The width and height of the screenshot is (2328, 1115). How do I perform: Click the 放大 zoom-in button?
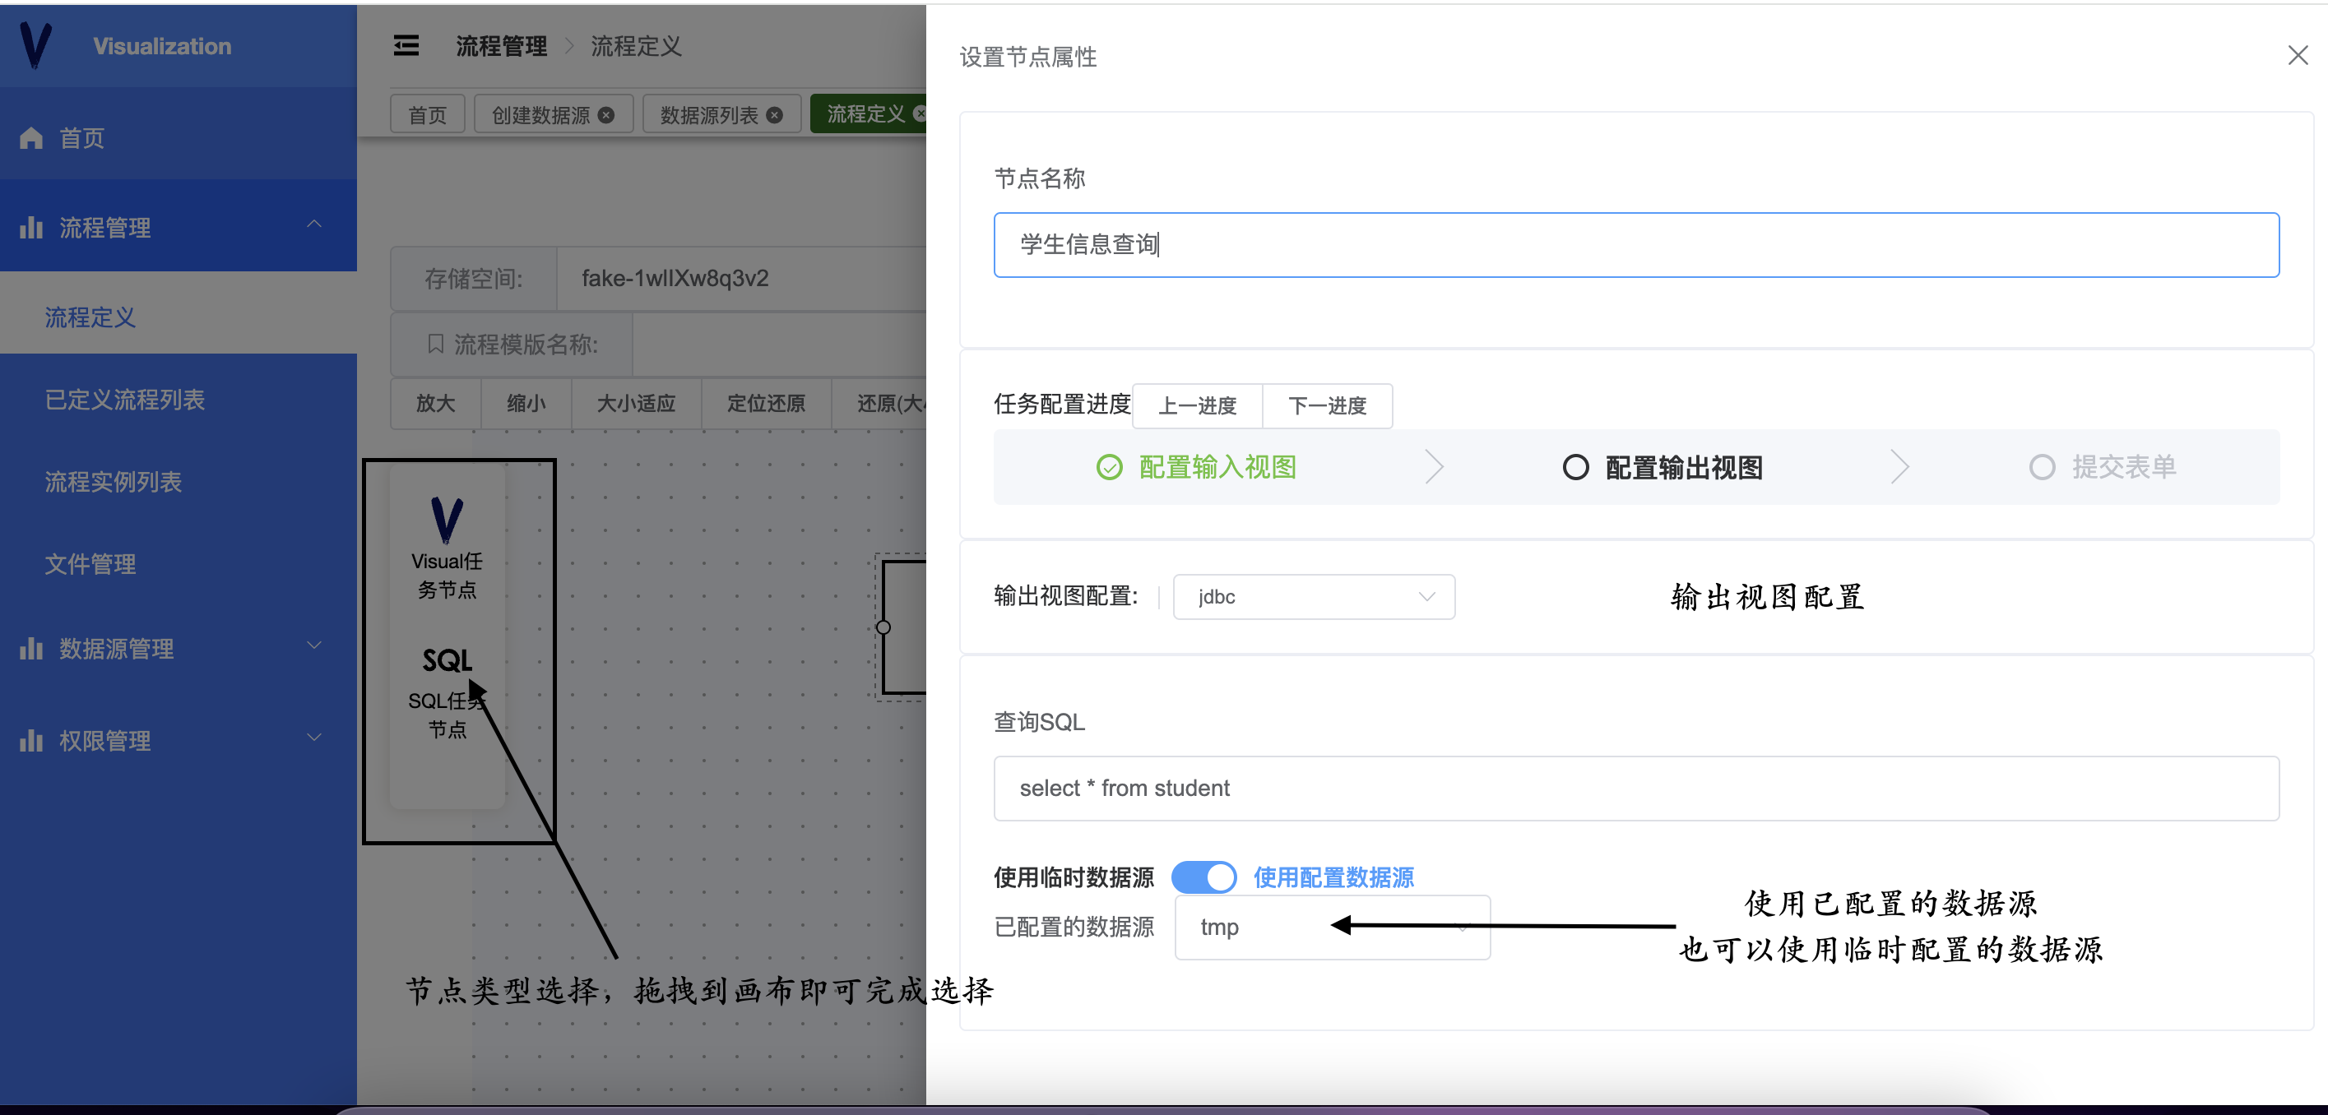coord(436,403)
